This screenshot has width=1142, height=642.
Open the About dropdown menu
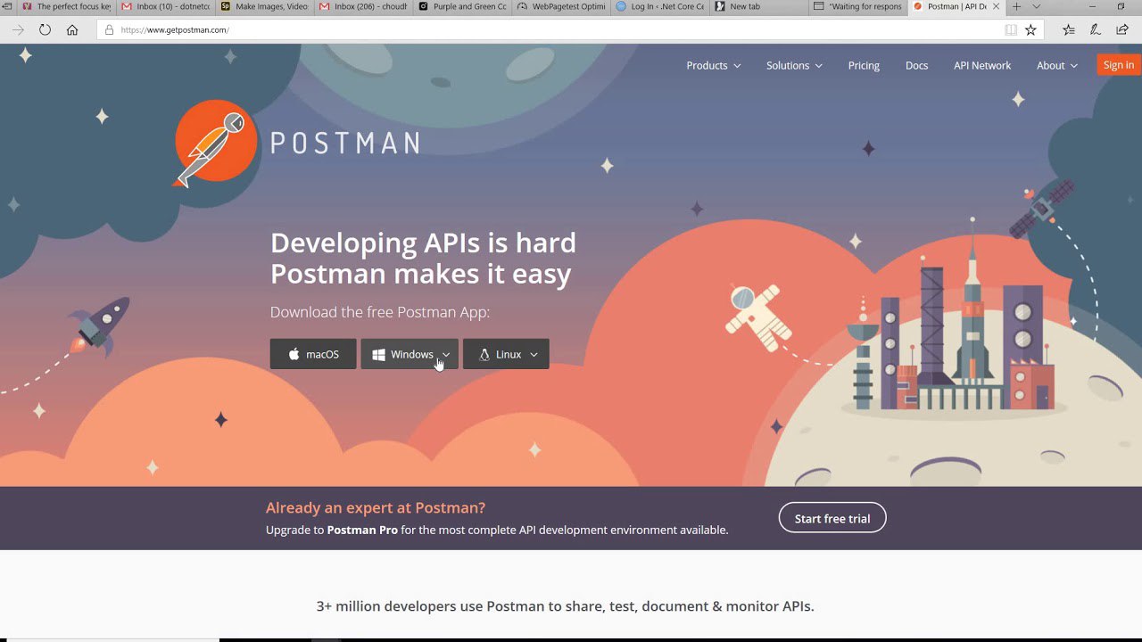pos(1057,65)
